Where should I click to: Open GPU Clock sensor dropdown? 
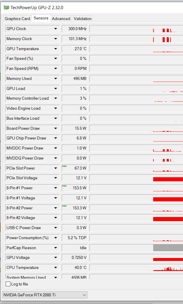coord(55,29)
